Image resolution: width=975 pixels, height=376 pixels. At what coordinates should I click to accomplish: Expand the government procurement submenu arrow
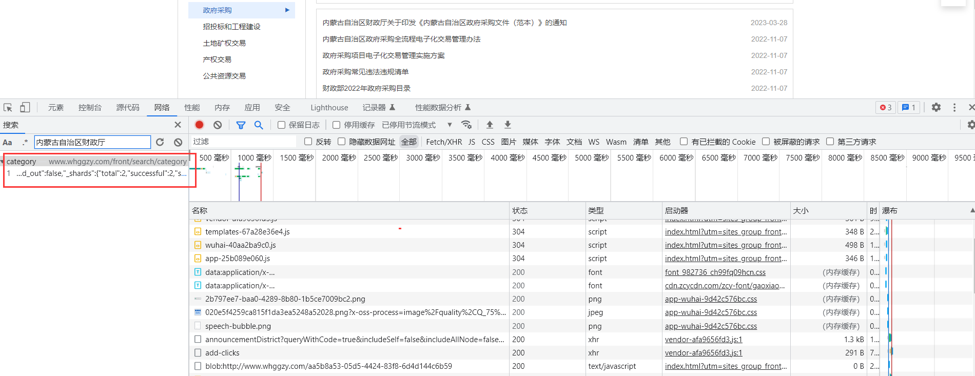pos(287,10)
